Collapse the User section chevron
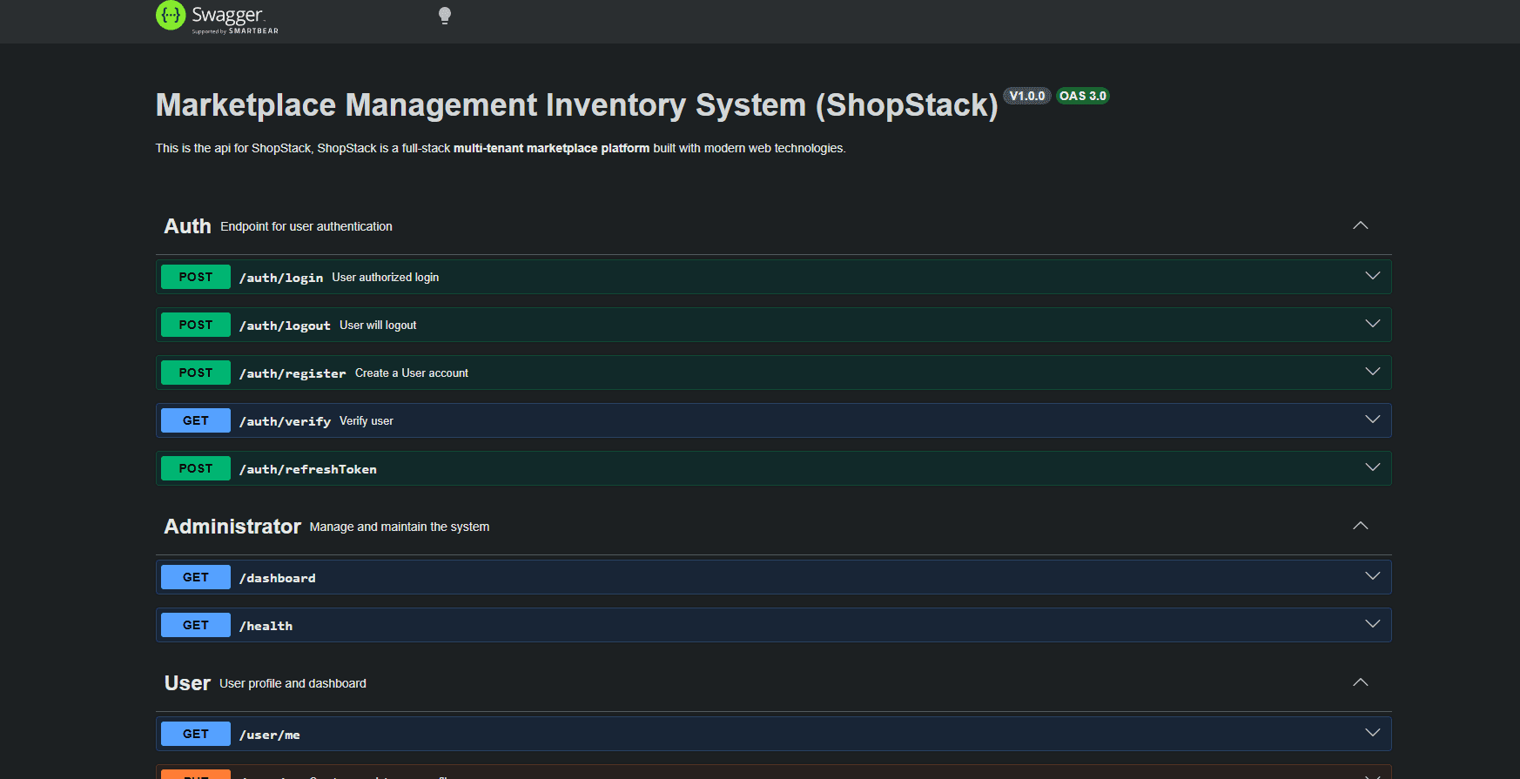Image resolution: width=1520 pixels, height=779 pixels. click(1361, 682)
